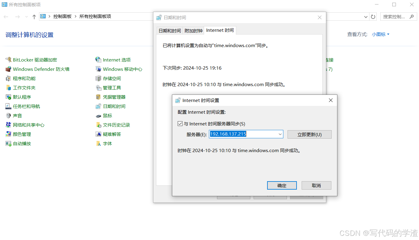419x240 pixels.
Task: Refresh the Control Panel address bar
Action: point(373,17)
